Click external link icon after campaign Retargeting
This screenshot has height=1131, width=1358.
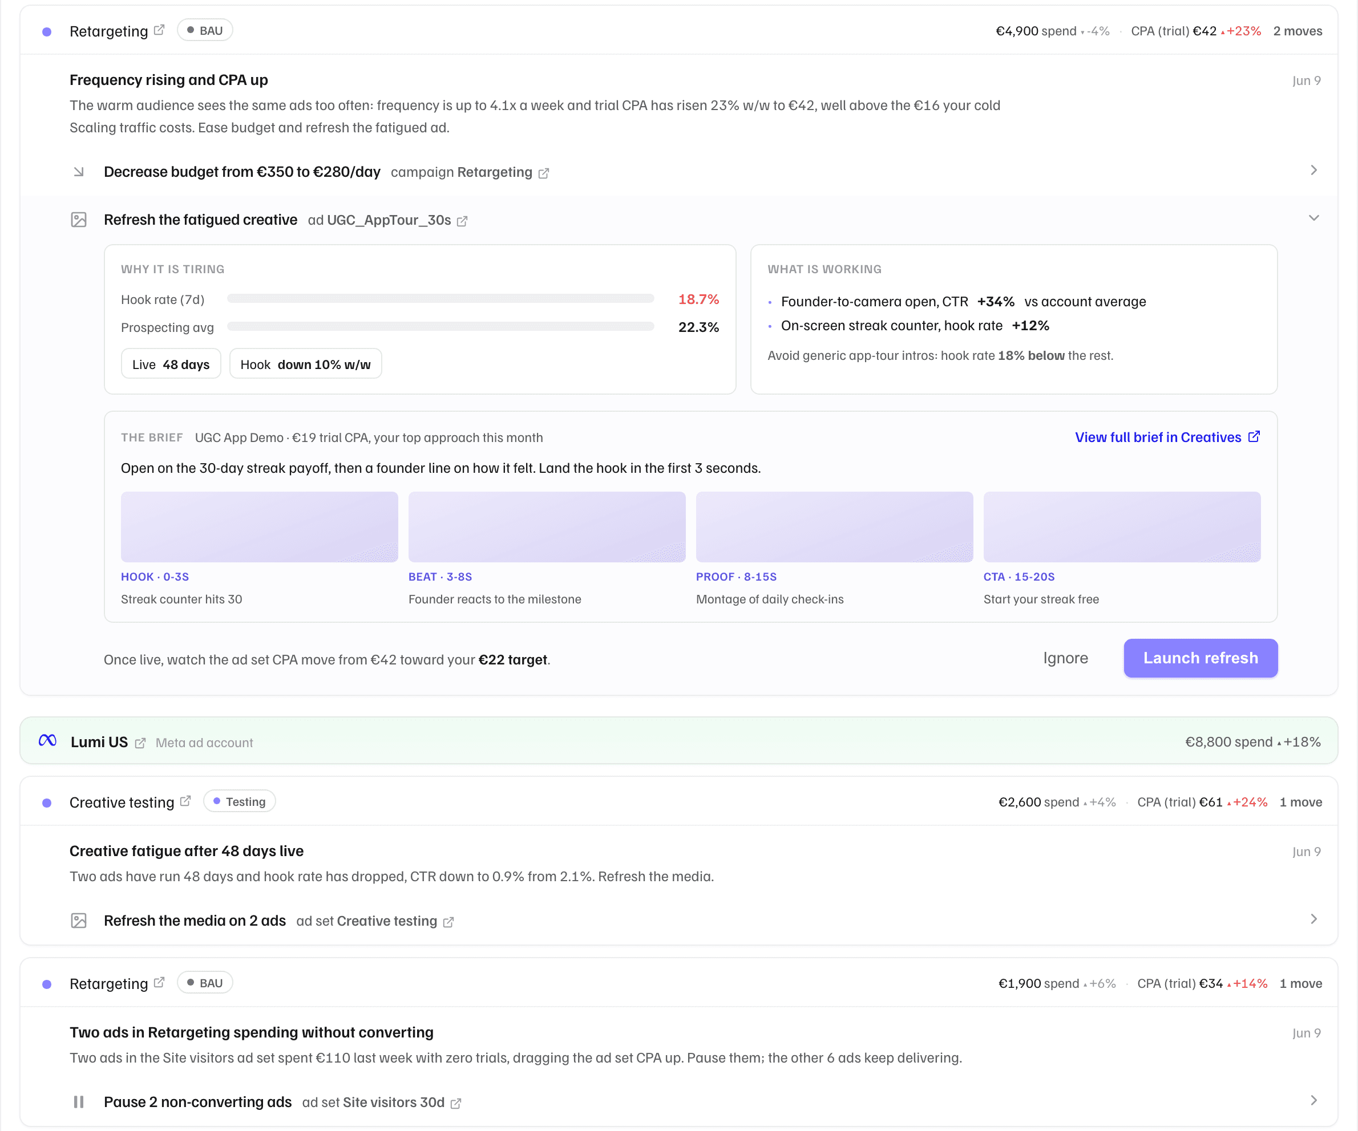coord(544,173)
